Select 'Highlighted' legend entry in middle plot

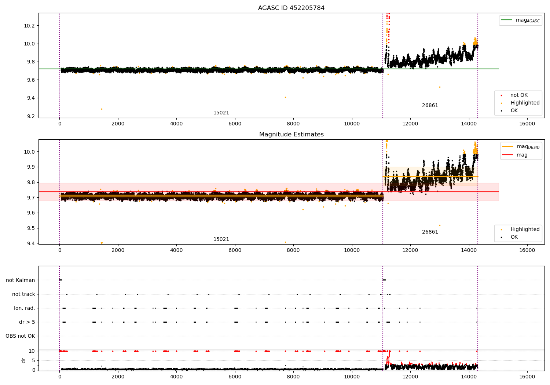pos(520,230)
